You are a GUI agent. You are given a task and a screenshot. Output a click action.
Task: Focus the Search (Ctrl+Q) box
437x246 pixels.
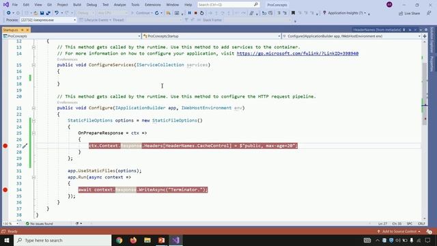pos(228,5)
